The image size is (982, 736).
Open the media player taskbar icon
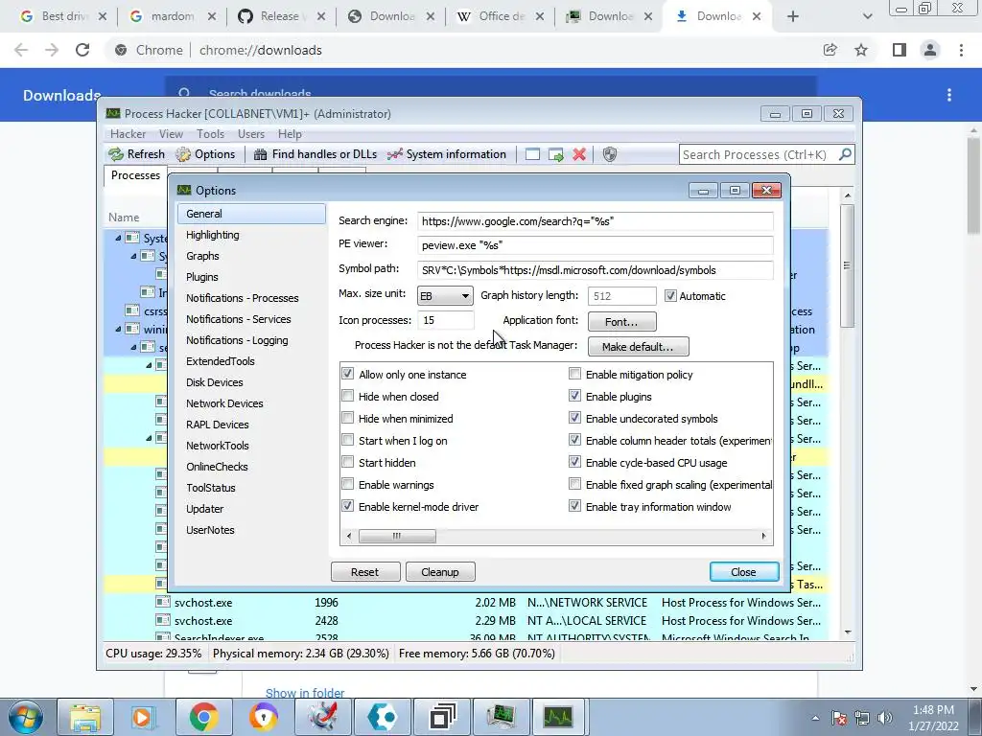point(144,717)
